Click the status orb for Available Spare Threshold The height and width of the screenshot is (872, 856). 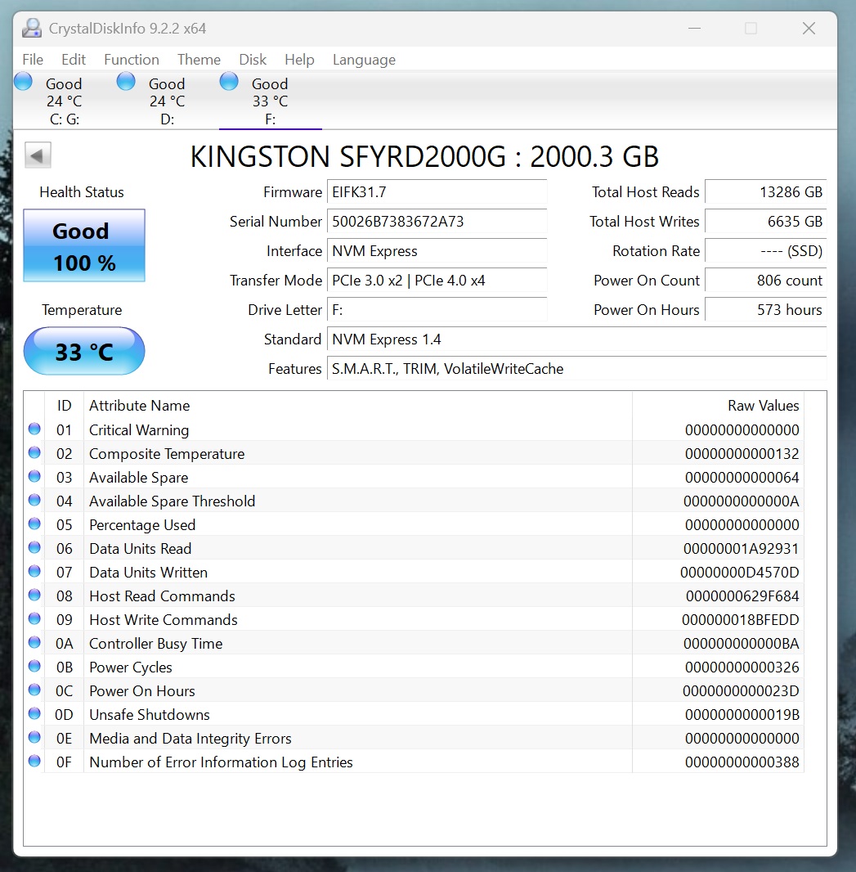click(34, 500)
